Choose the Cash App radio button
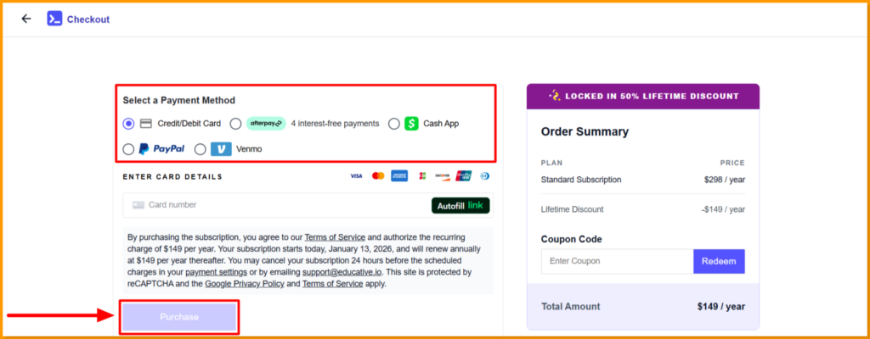Viewport: 870px width, 339px height. pos(394,124)
